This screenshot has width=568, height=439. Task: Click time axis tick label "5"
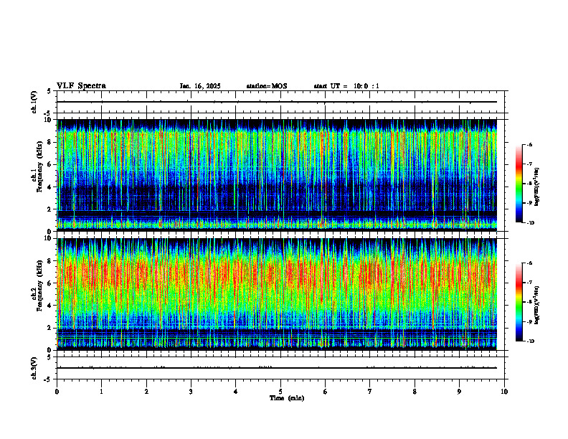280,392
